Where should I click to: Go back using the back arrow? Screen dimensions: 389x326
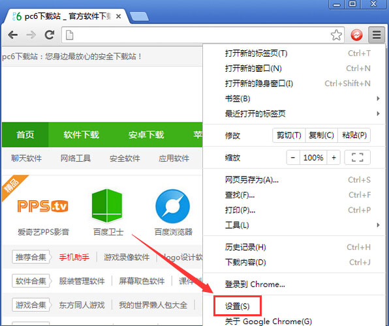12,35
